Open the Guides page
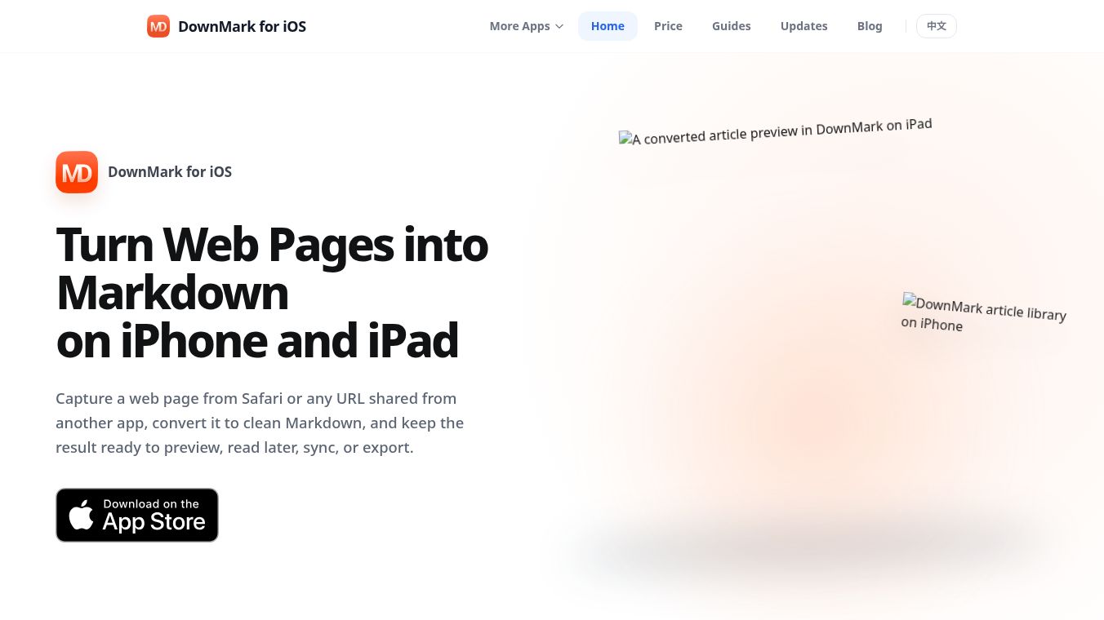Viewport: 1104px width, 620px height. pos(731,26)
